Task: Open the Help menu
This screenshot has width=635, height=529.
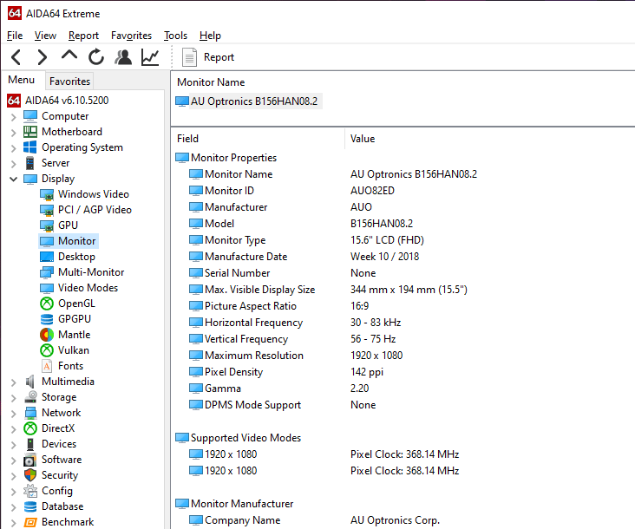Action: pos(210,36)
